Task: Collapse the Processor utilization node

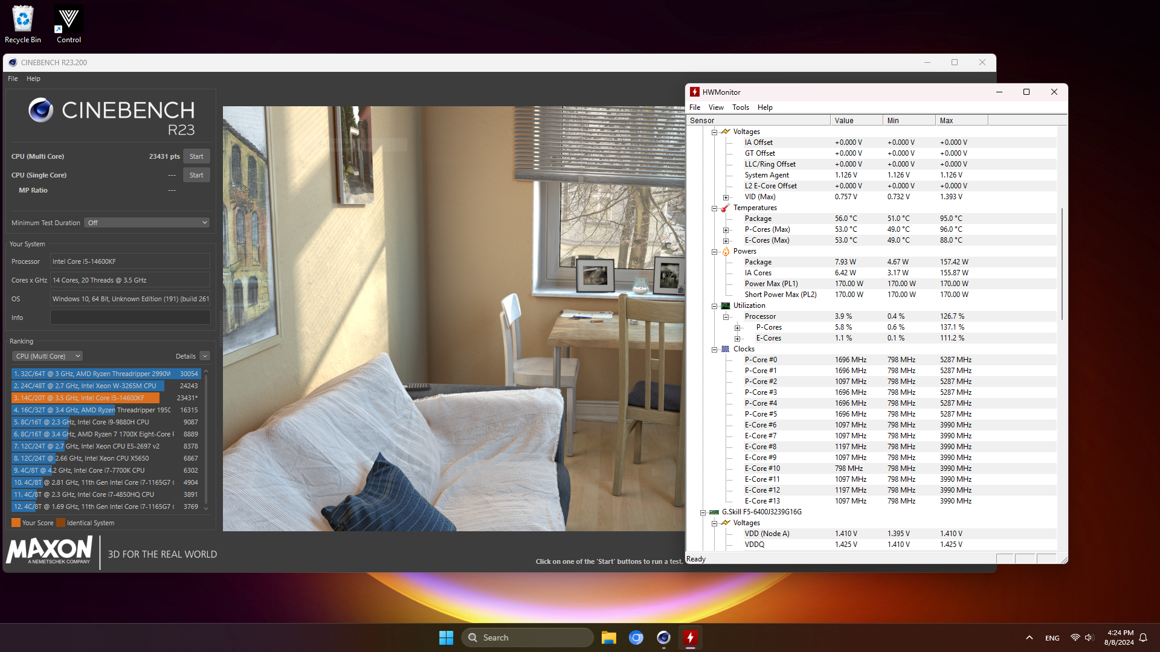Action: (x=726, y=316)
